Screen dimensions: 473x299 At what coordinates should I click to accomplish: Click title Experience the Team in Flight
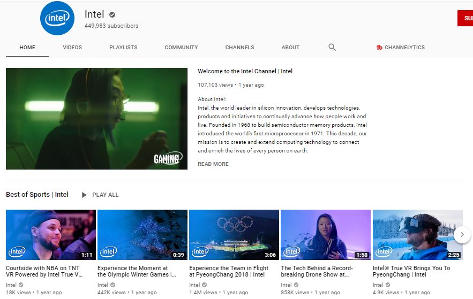[229, 271]
